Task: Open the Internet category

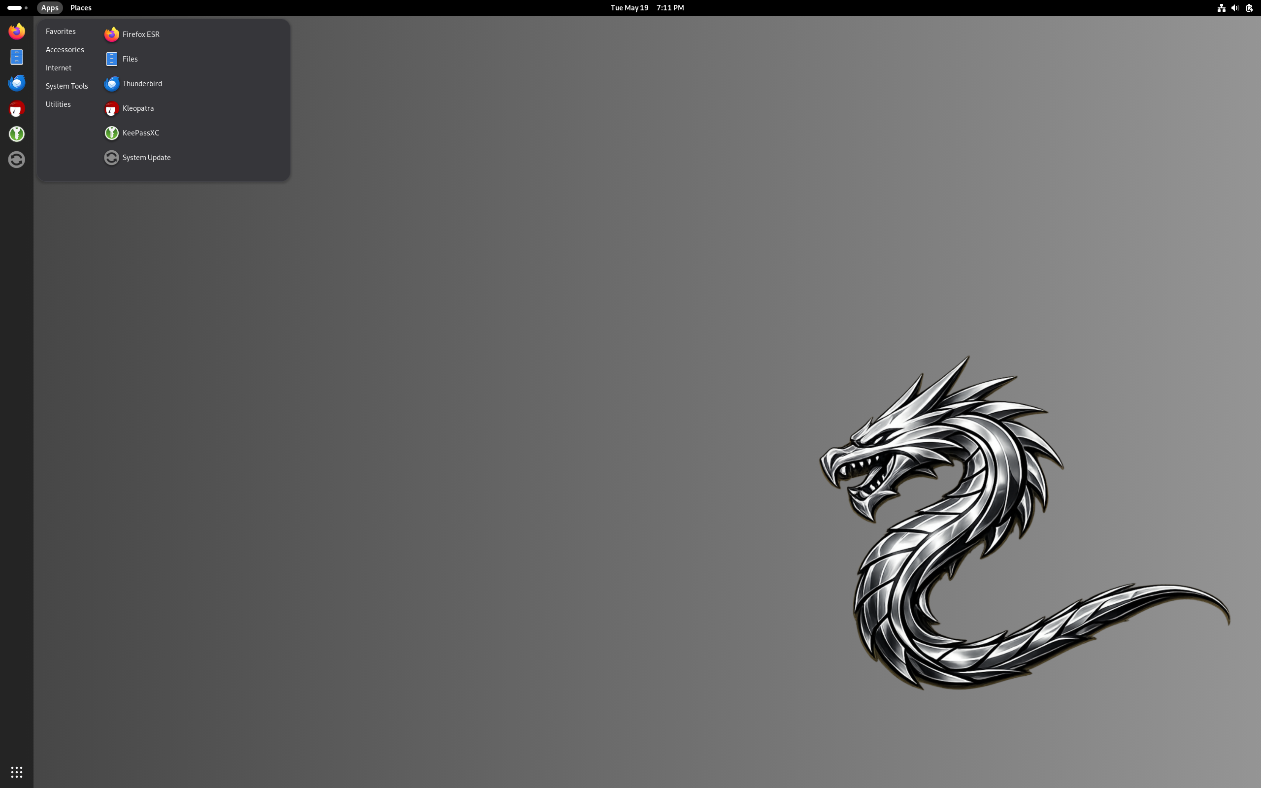Action: click(58, 68)
